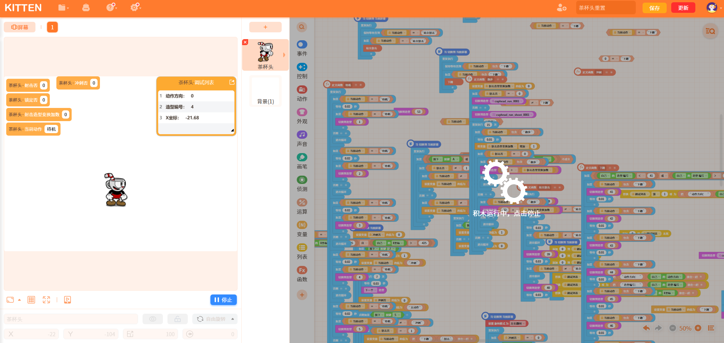The width and height of the screenshot is (724, 343).
Task: Click the add collaborator icon
Action: [562, 8]
